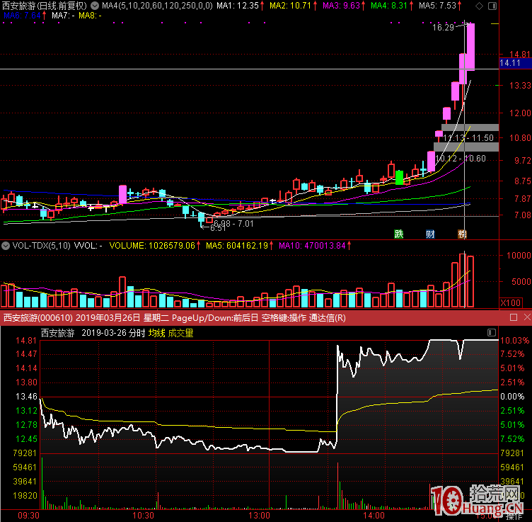Click the 13:00 time axis label
This screenshot has height=522, width=532.
(x=259, y=516)
